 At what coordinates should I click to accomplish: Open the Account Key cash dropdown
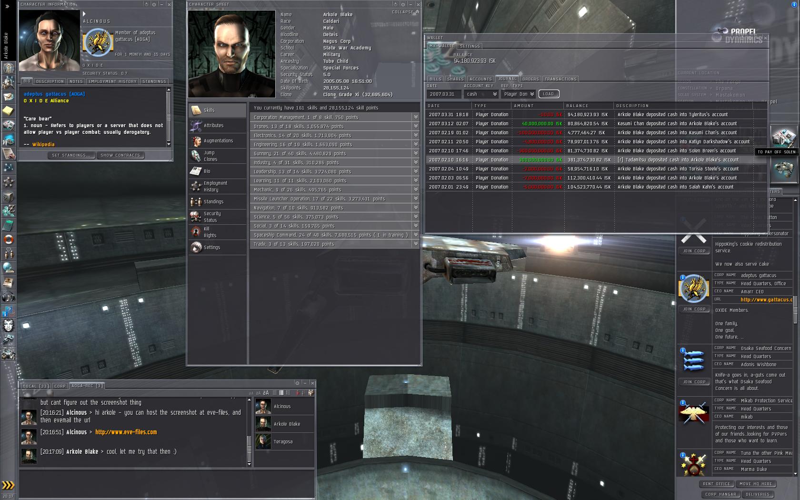[x=481, y=94]
